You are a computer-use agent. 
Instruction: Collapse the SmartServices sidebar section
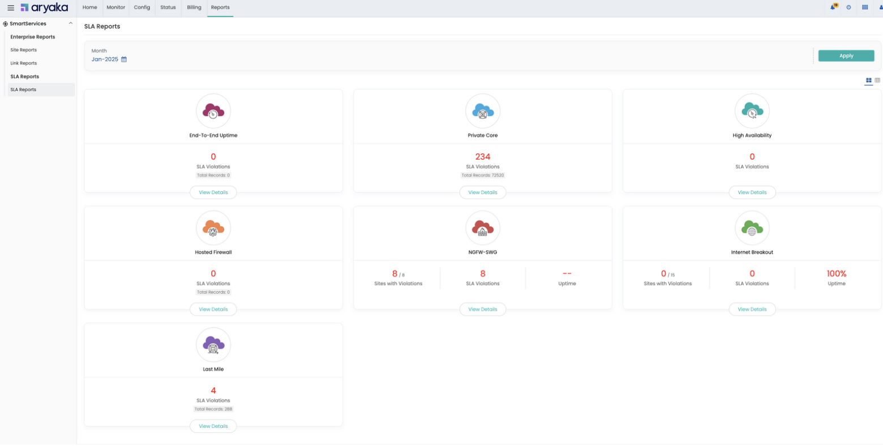click(x=71, y=24)
